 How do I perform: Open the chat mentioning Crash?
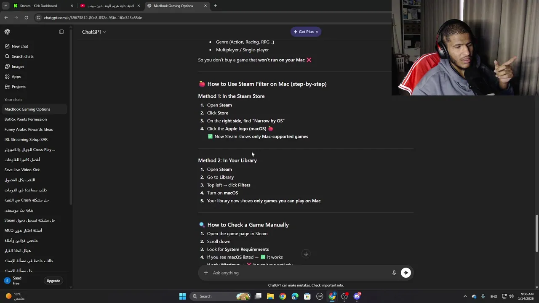[x=34, y=200]
